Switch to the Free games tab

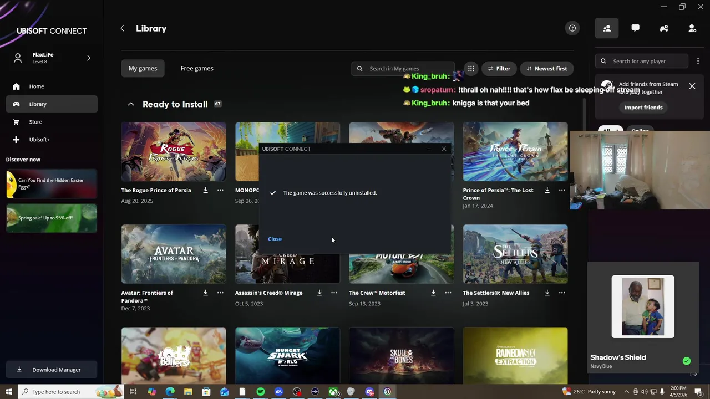point(197,69)
